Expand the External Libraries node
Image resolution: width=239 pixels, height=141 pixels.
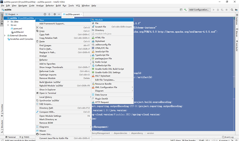(5, 35)
